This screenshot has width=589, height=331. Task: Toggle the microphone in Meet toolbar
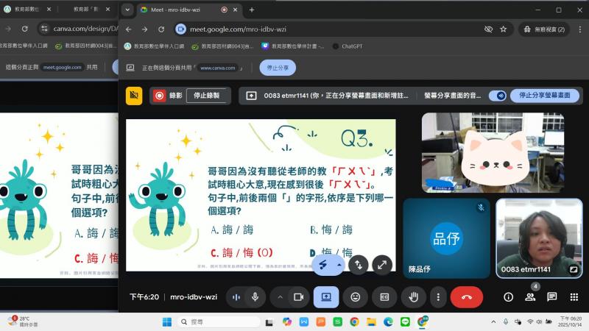pos(255,297)
